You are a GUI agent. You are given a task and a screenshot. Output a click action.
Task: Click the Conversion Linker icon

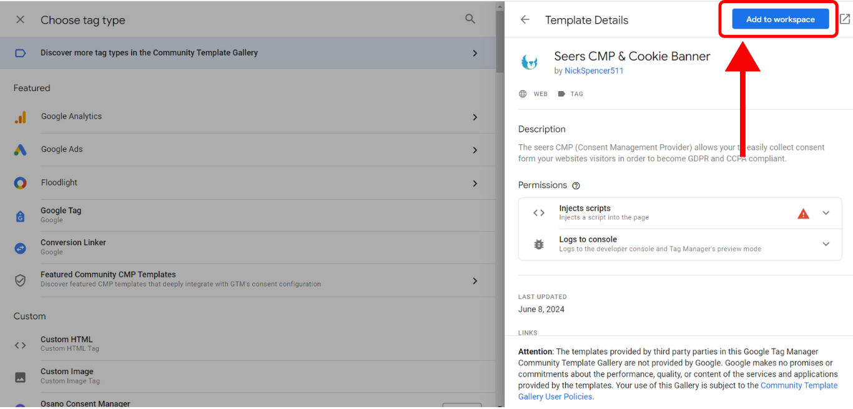click(20, 248)
